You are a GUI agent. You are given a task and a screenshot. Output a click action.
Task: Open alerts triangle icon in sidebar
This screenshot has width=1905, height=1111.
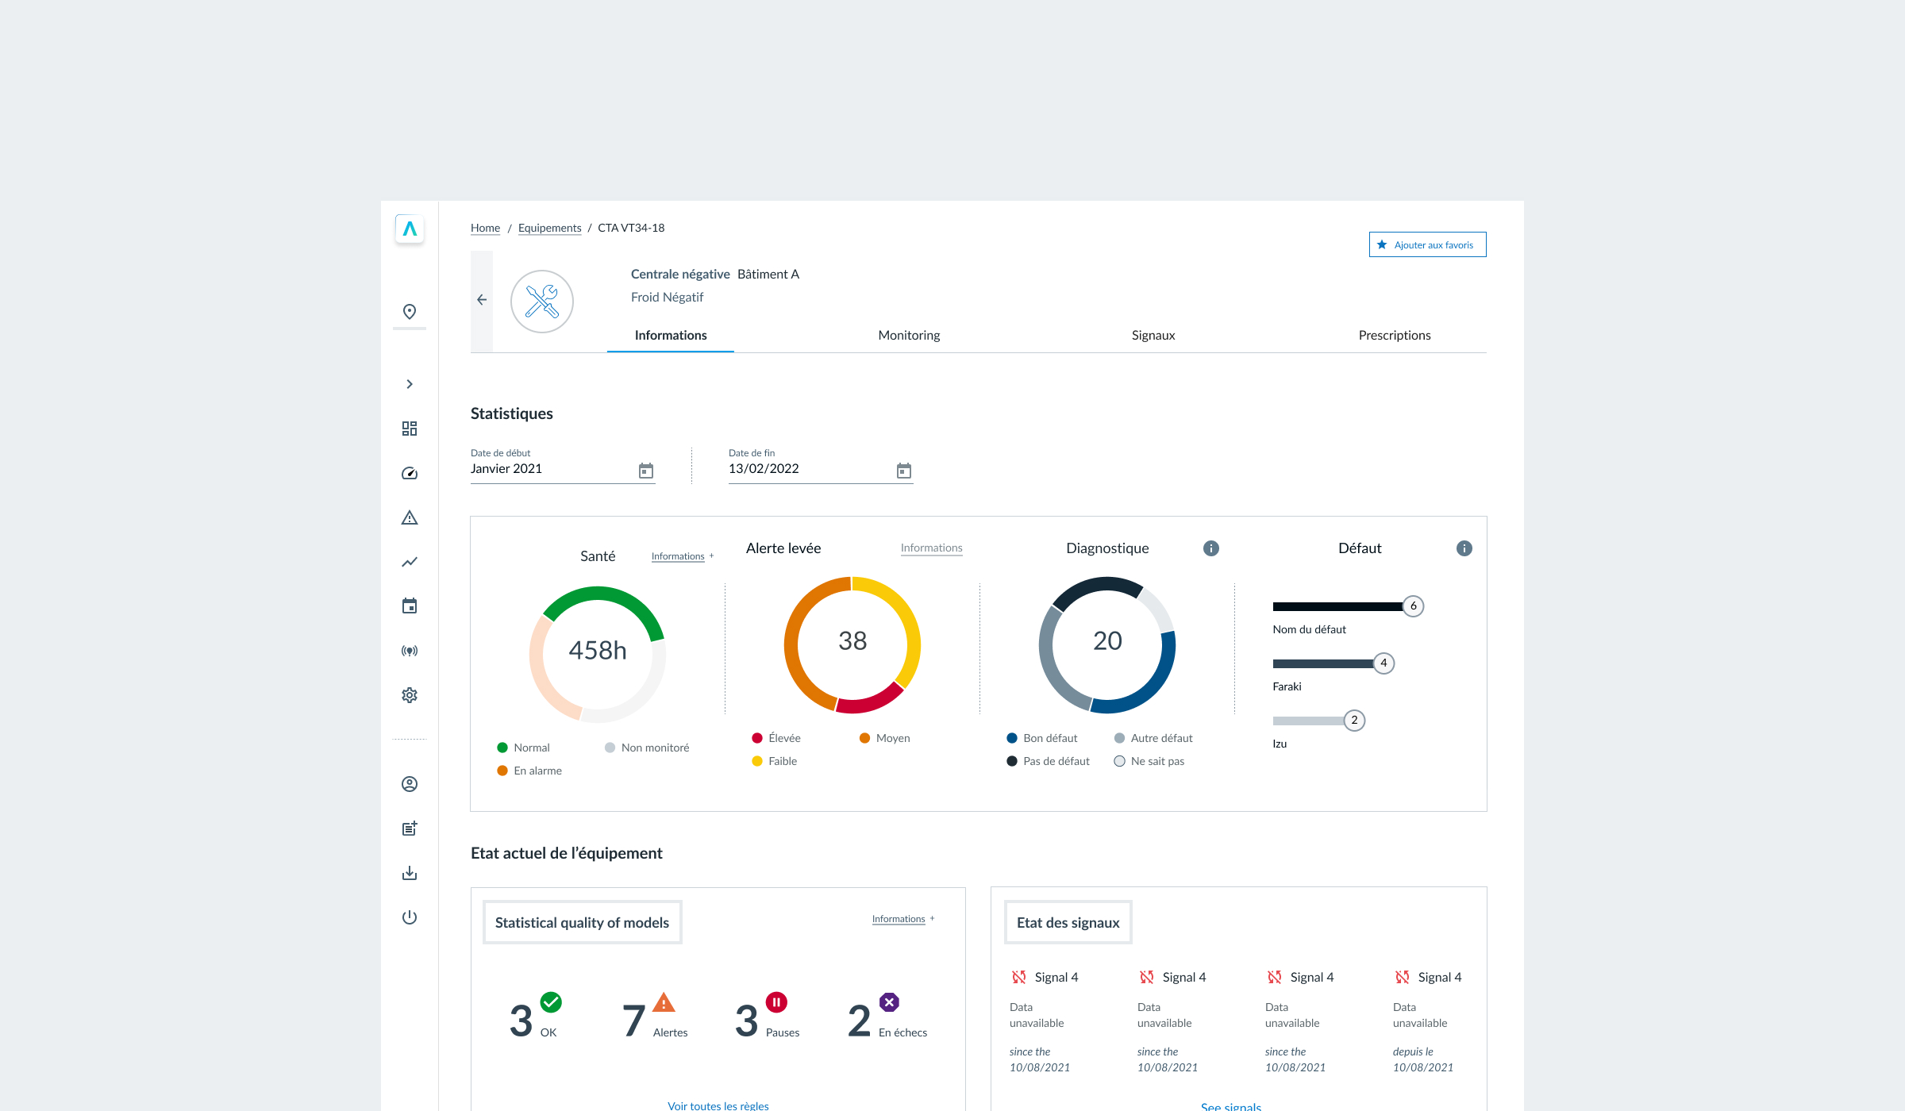pos(410,517)
